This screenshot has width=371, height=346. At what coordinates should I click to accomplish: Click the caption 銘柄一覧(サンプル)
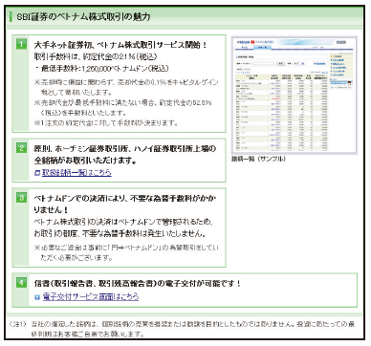pos(258,159)
